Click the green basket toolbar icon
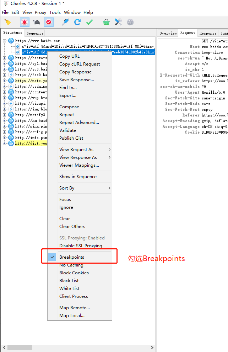This screenshot has height=352, width=228. [106, 22]
